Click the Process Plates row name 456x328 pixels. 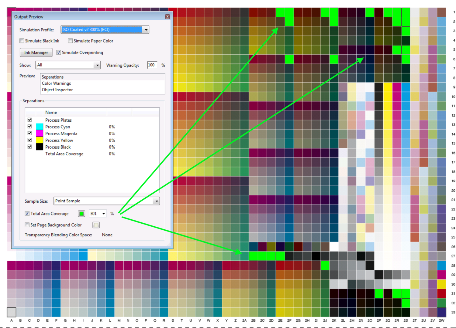click(58, 120)
